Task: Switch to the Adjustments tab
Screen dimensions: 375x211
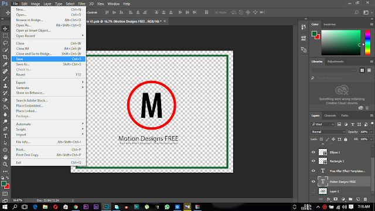Action: 335,62
